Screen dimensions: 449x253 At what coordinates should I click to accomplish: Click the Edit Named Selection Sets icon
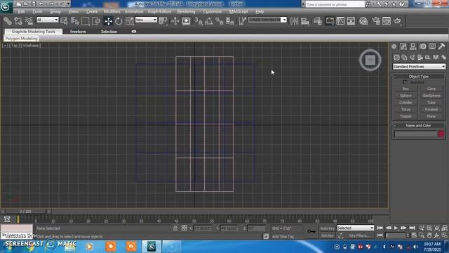point(242,21)
